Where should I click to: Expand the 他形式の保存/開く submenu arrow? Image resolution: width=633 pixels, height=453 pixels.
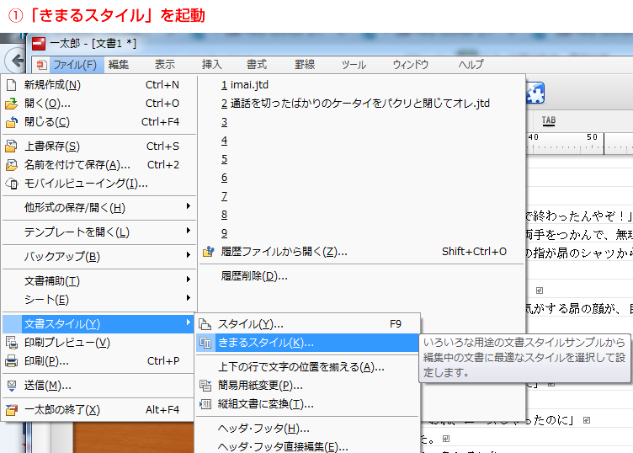coord(188,206)
